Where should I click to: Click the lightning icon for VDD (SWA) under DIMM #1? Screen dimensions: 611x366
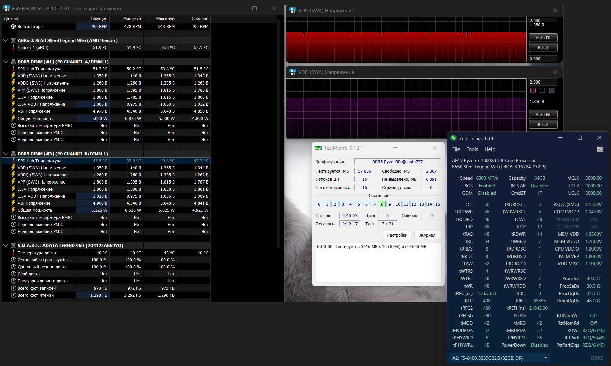coord(13,76)
